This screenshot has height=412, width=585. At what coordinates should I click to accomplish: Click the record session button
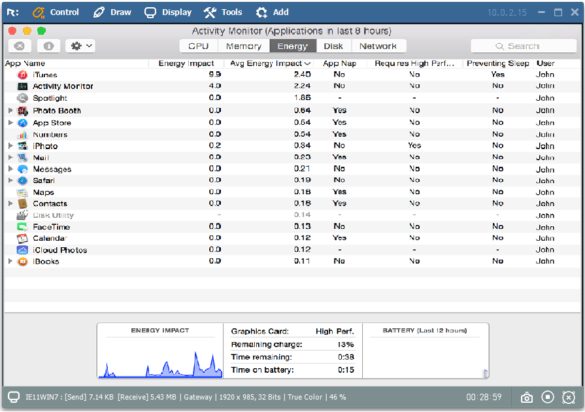tap(548, 397)
